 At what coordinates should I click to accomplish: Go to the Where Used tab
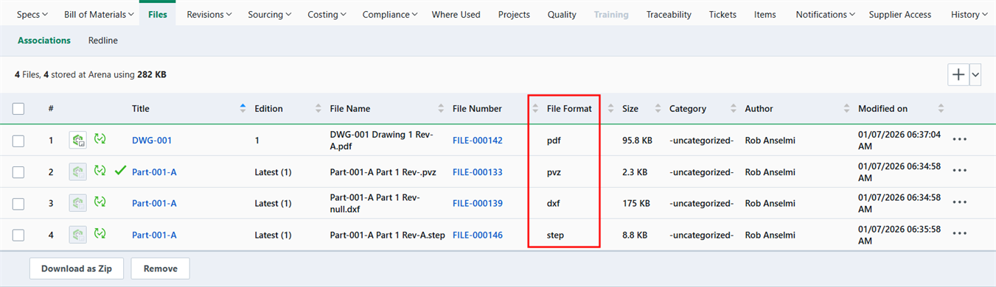[456, 14]
